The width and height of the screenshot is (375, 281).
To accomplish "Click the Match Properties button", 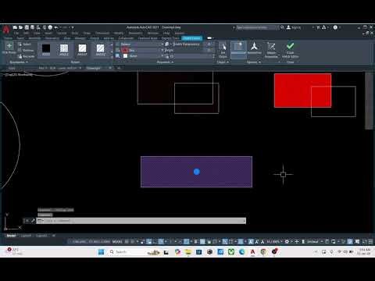I will (271, 51).
